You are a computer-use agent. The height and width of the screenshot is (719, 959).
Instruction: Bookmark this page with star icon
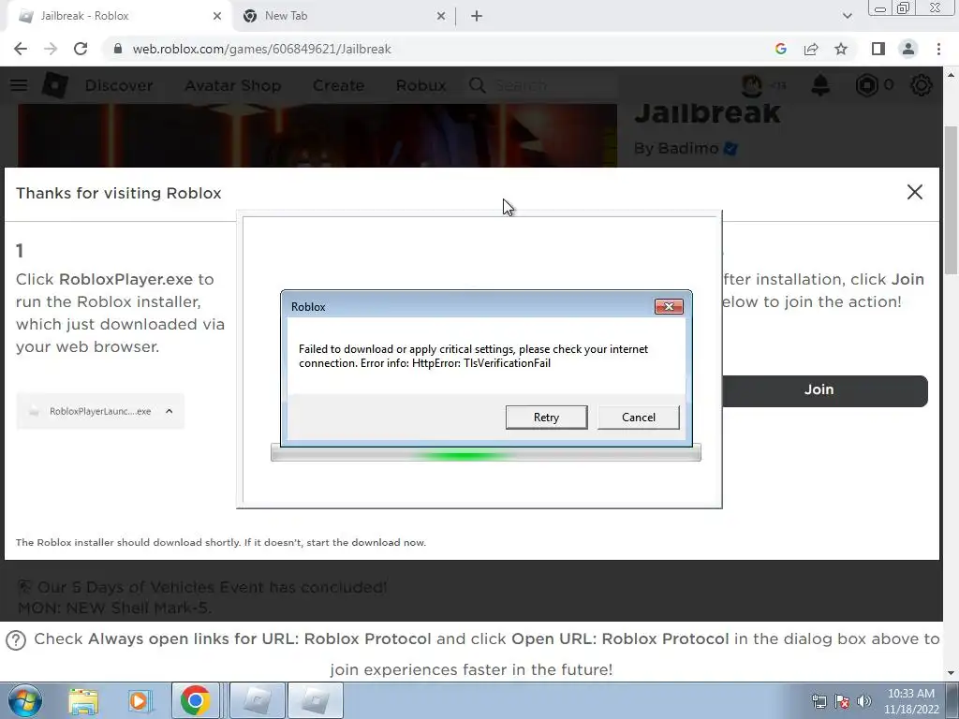[x=841, y=49]
